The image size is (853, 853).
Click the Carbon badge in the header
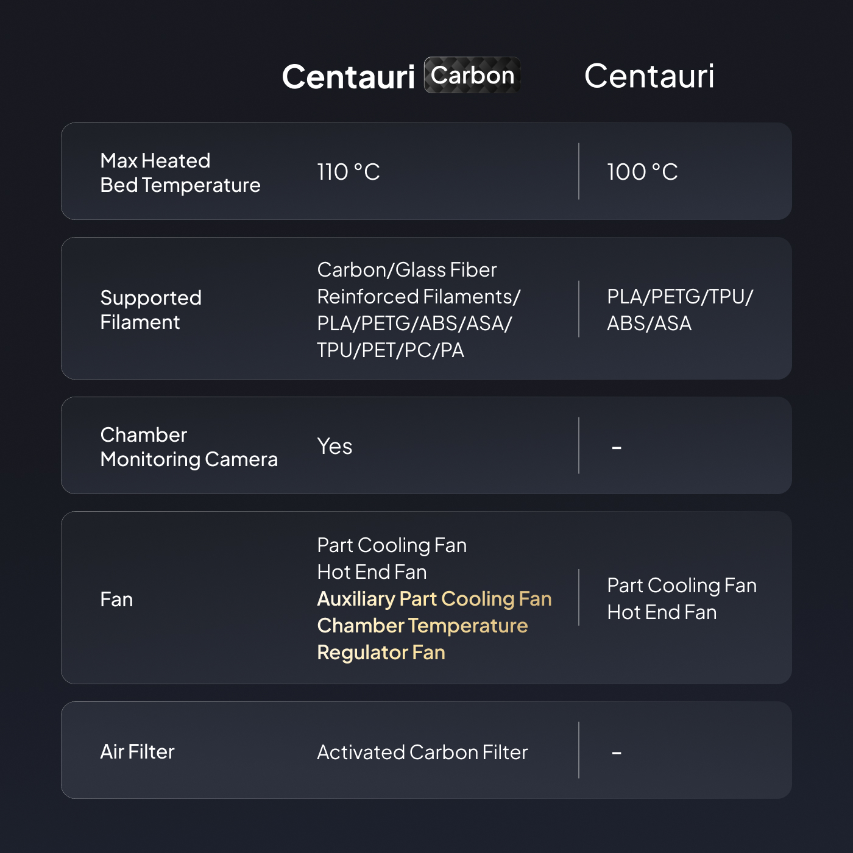[x=472, y=76]
